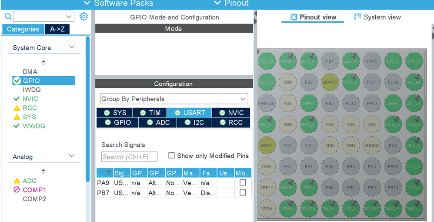Viewport: 434px width, 222px height.
Task: Click the WKUP2 pin on the chip
Action: click(287, 61)
